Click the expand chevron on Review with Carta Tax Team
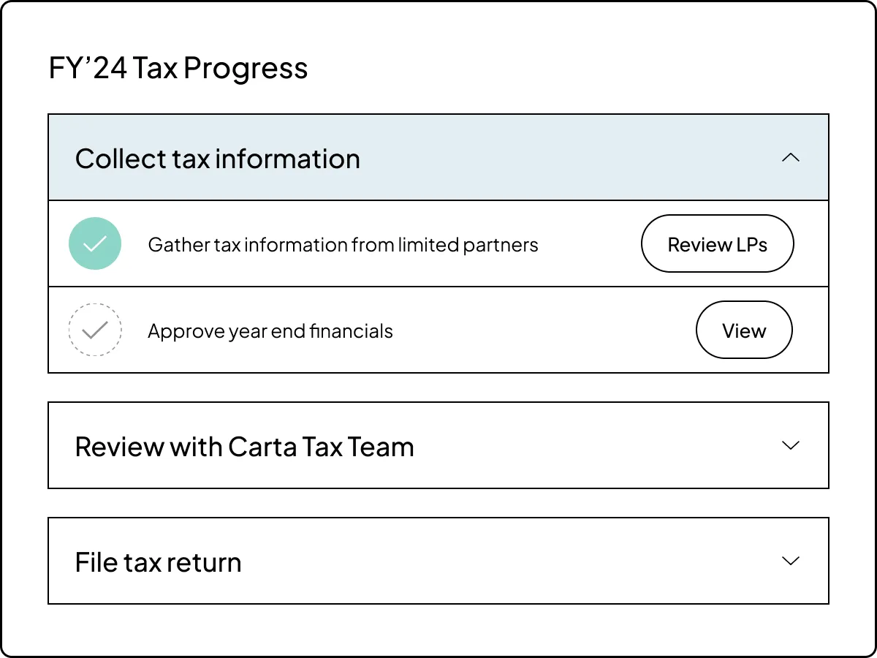The height and width of the screenshot is (658, 877). point(791,445)
